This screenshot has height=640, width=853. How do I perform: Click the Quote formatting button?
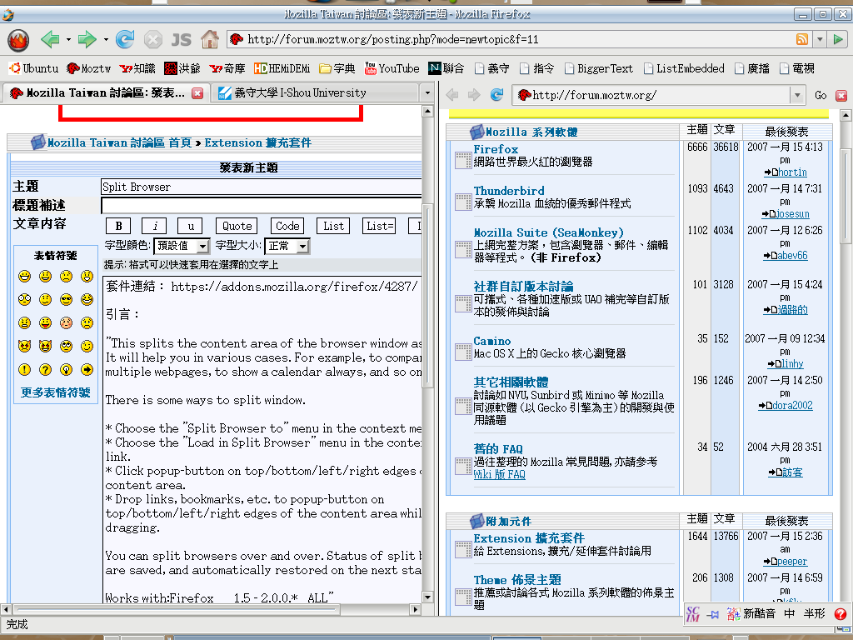[237, 226]
